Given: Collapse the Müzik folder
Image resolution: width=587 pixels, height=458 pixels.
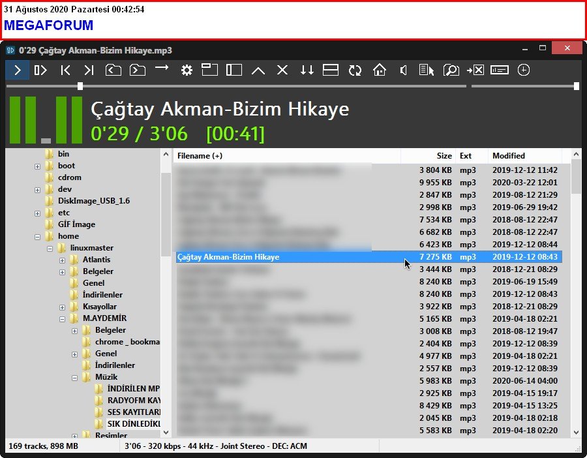Looking at the screenshot, I should (74, 378).
